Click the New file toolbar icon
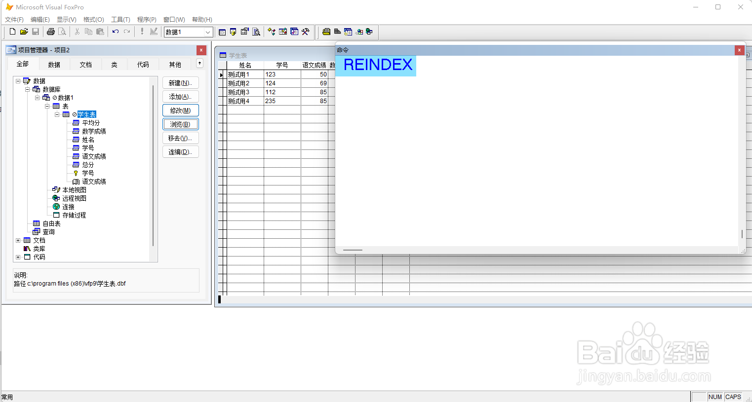This screenshot has width=752, height=402. point(12,32)
